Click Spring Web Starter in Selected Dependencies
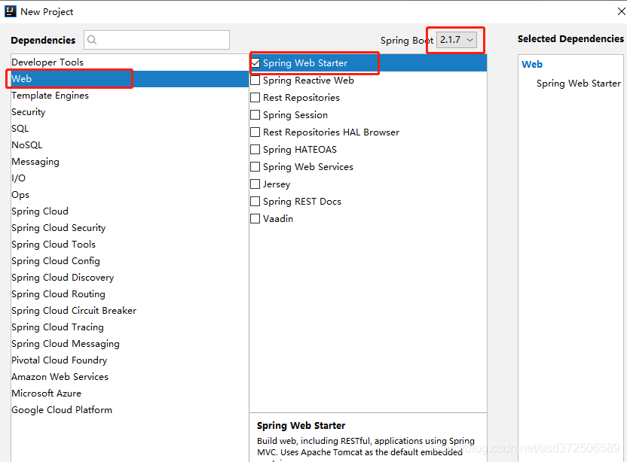 pos(578,84)
